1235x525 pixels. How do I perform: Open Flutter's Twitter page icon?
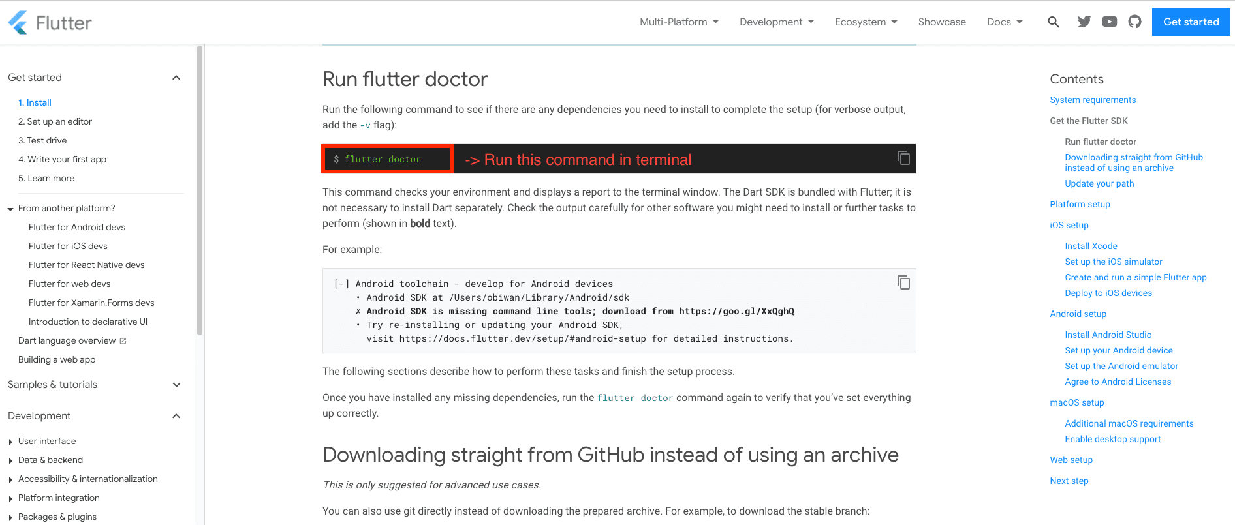coord(1084,22)
